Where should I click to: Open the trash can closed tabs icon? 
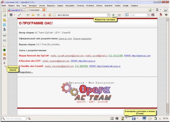pos(157,10)
